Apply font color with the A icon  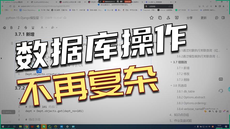point(42,28)
